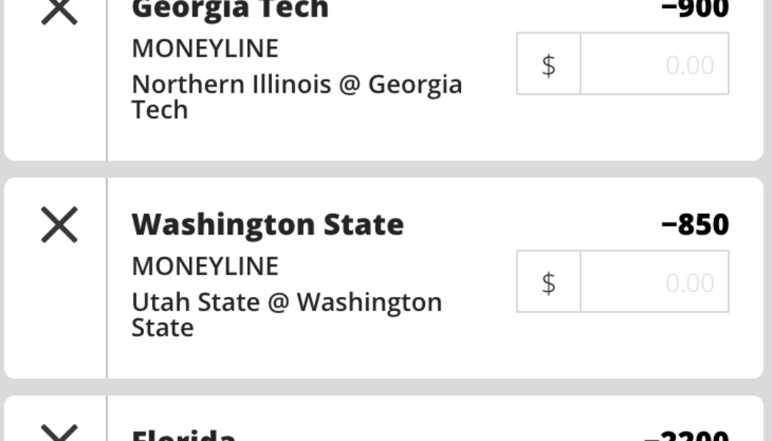Click the dollar sign icon on Washington State bet
This screenshot has width=772, height=441.
pos(548,281)
